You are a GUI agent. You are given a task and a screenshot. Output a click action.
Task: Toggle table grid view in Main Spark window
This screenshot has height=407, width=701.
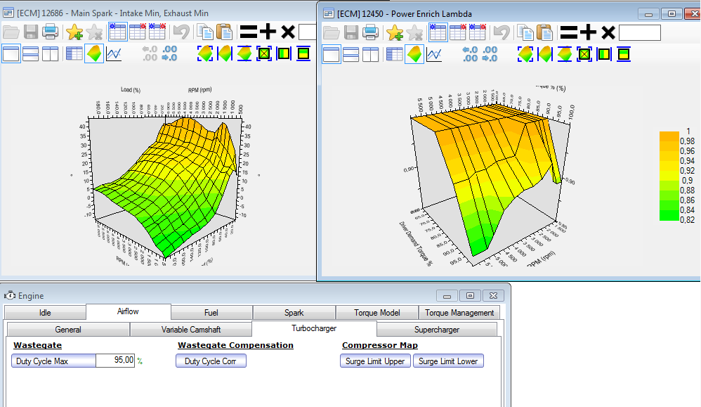74,54
